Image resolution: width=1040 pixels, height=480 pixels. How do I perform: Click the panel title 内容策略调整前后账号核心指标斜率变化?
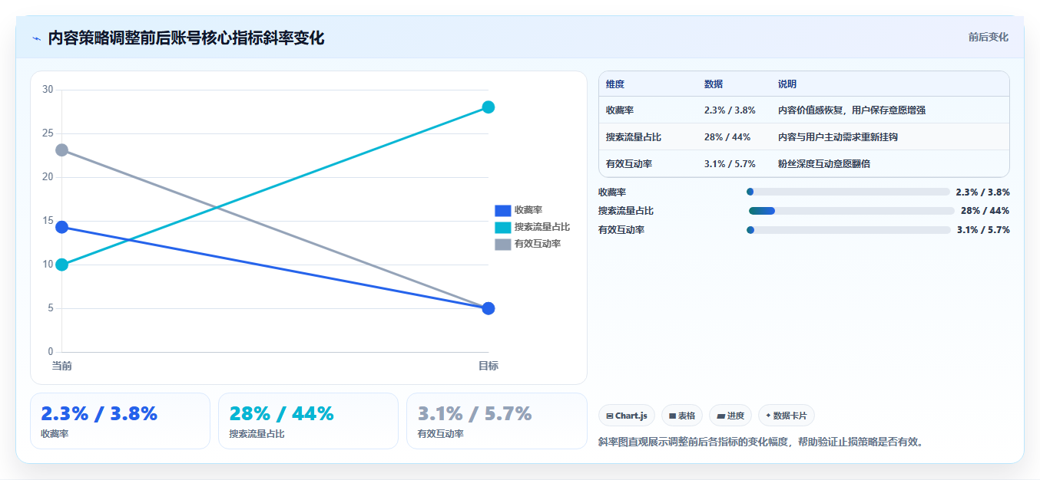(186, 38)
